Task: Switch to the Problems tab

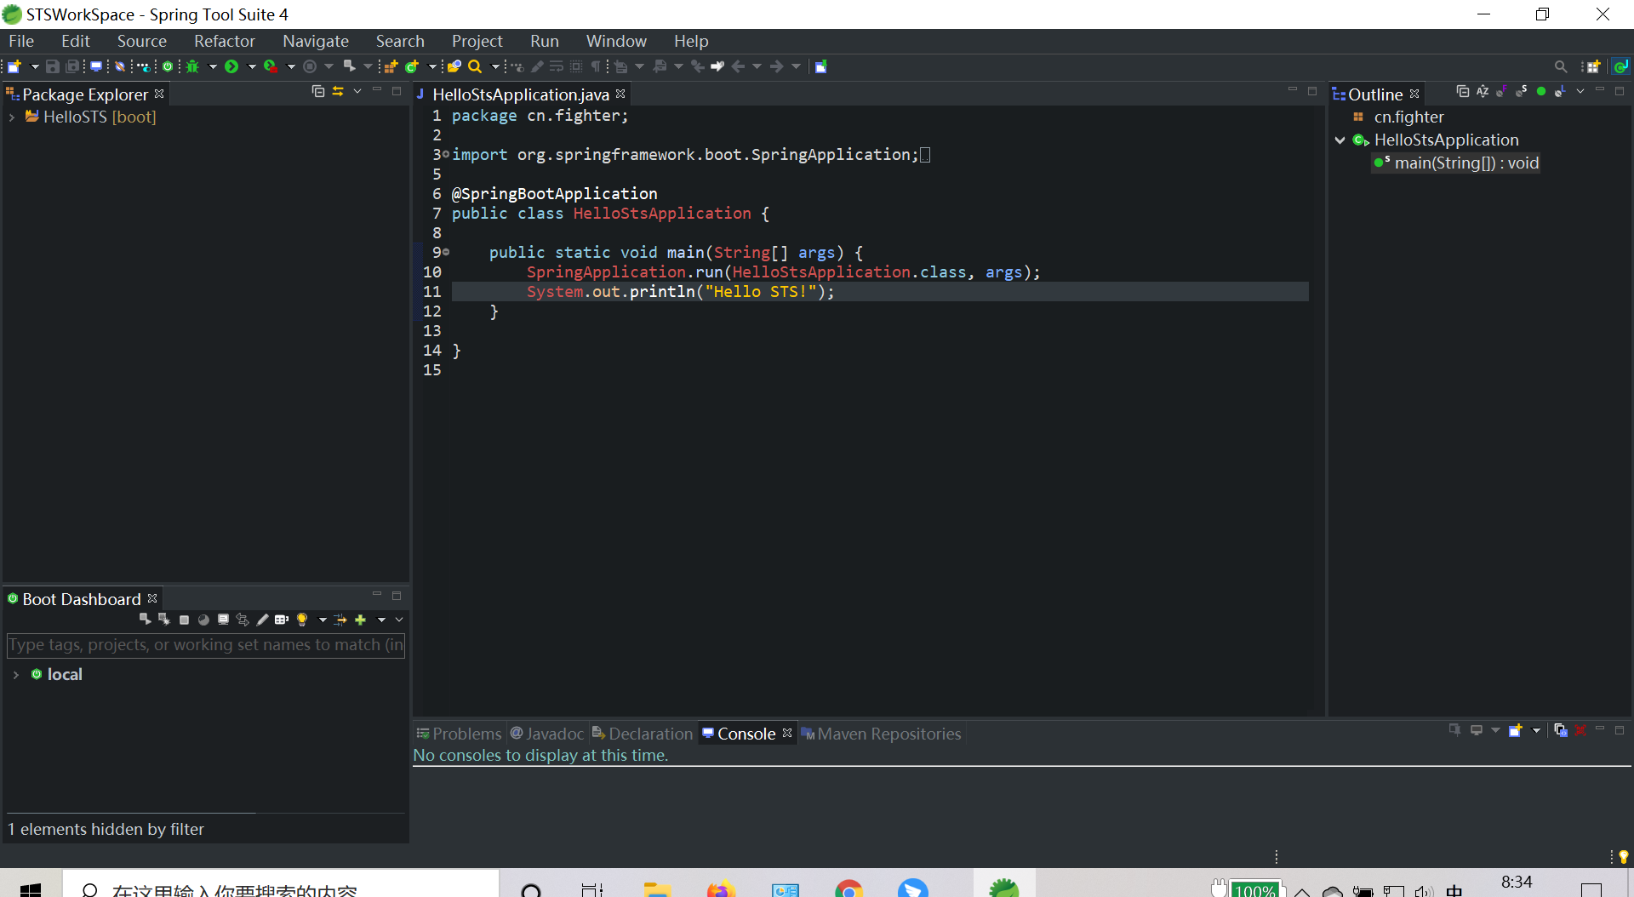Action: (459, 734)
